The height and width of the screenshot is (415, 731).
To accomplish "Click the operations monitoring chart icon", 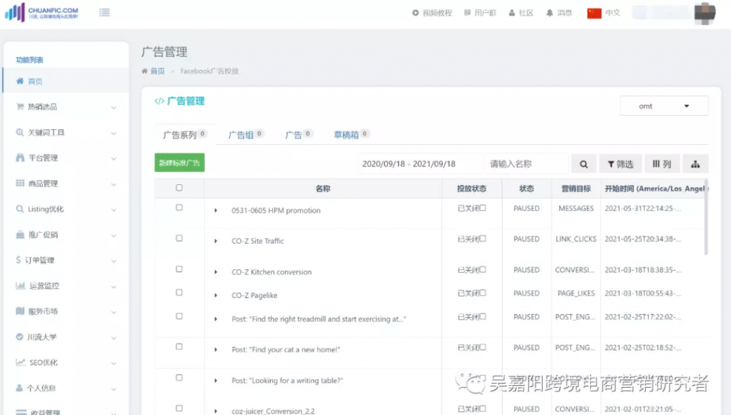I will [20, 286].
